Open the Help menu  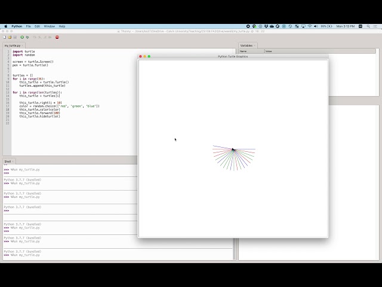point(62,26)
